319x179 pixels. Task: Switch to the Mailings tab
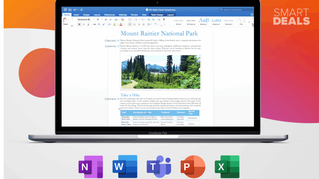pyautogui.click(x=123, y=15)
